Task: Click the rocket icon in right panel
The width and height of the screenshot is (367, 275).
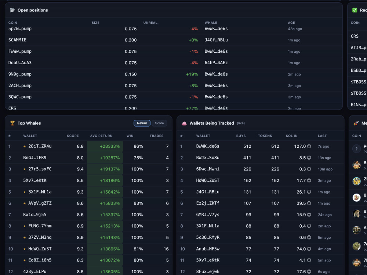Action: 356,123
